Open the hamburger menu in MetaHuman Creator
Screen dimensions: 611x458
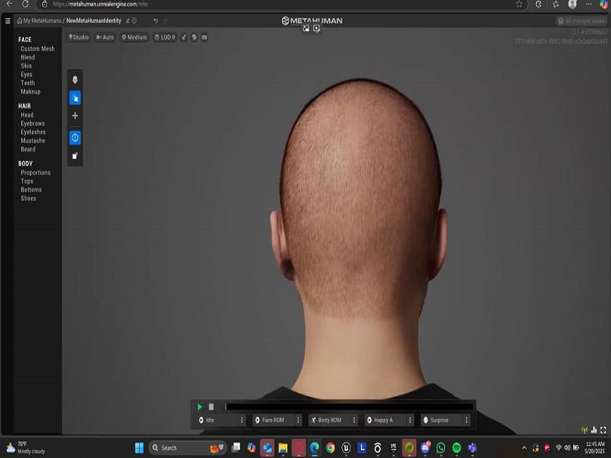click(7, 21)
